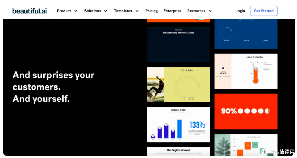This screenshot has height=158, width=297.
Task: Expand the Product dropdown chevron
Action: [x=76, y=11]
